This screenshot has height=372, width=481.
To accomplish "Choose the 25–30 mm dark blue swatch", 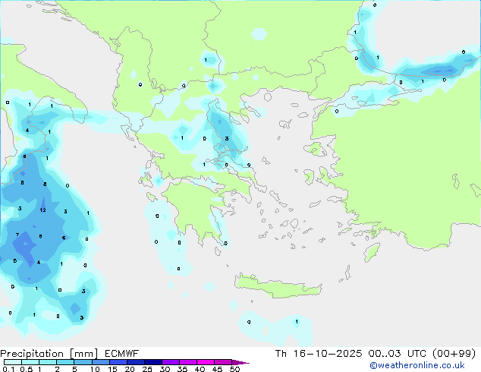I will point(153,362).
